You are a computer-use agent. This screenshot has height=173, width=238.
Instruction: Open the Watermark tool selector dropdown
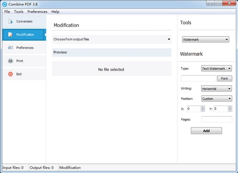coord(205,40)
